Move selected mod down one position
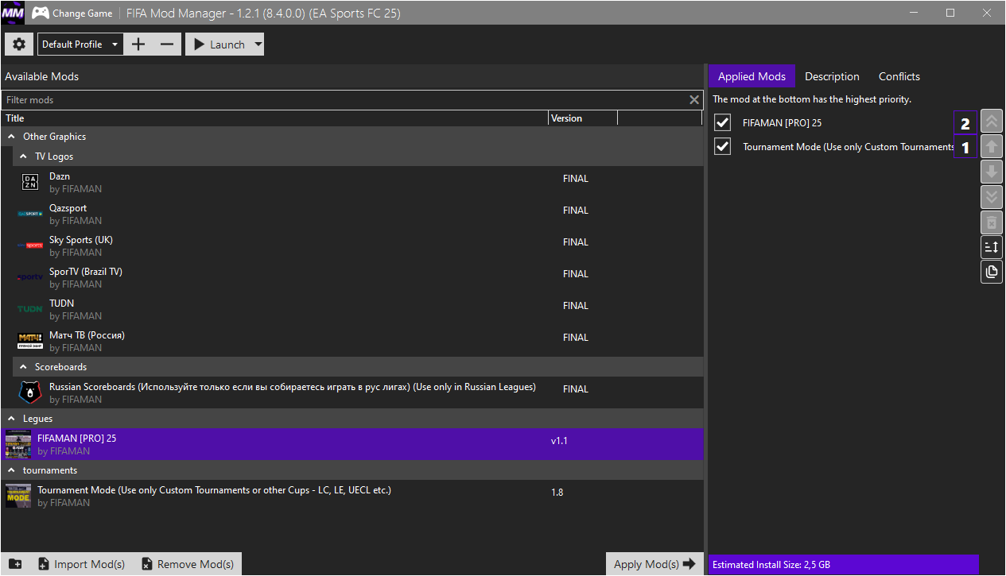Image resolution: width=1006 pixels, height=576 pixels. pos(992,172)
